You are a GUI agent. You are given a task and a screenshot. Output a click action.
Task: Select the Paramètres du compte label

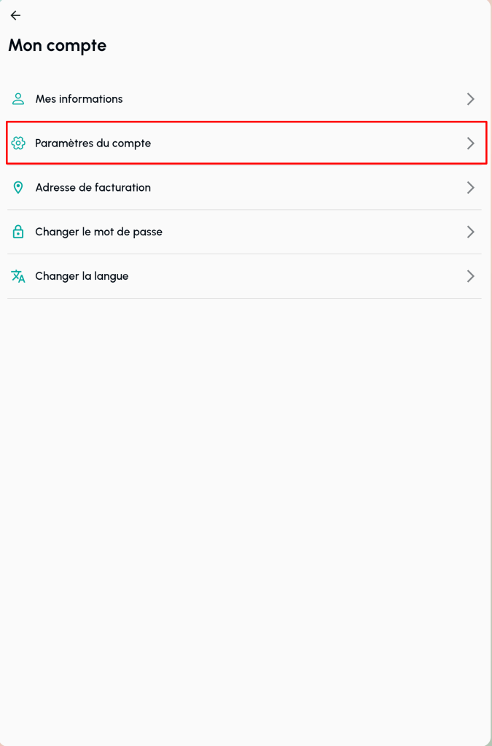pos(93,144)
